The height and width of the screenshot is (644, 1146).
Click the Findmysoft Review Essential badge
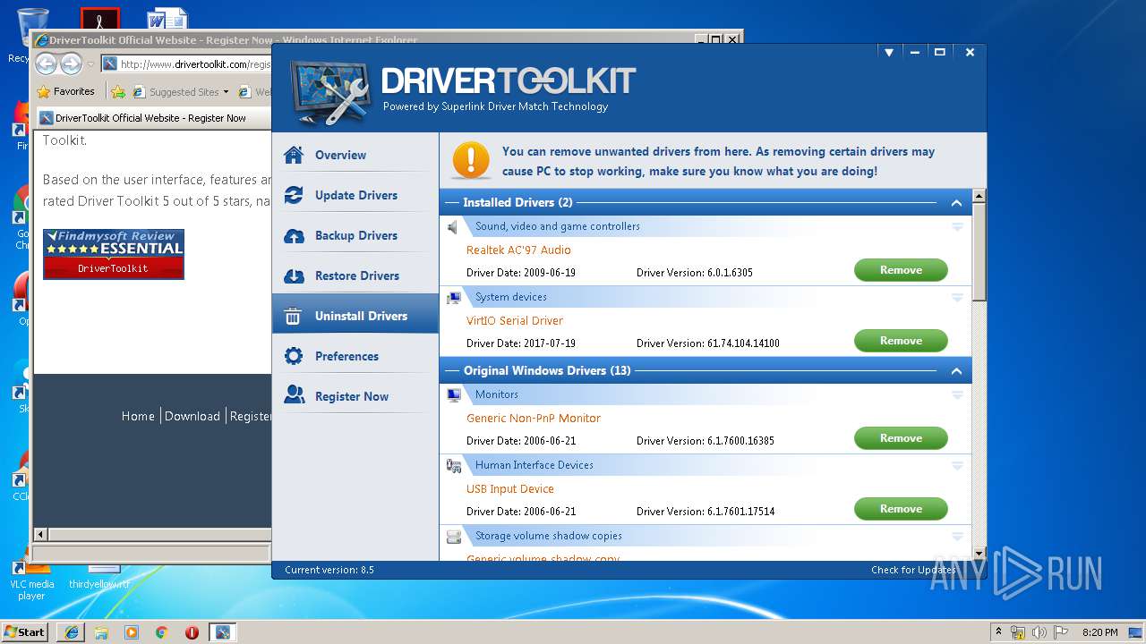pos(114,254)
